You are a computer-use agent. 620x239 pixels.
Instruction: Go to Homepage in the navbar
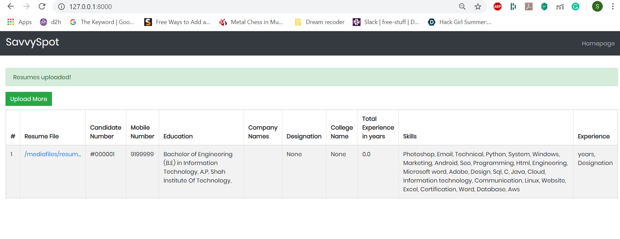coord(598,44)
